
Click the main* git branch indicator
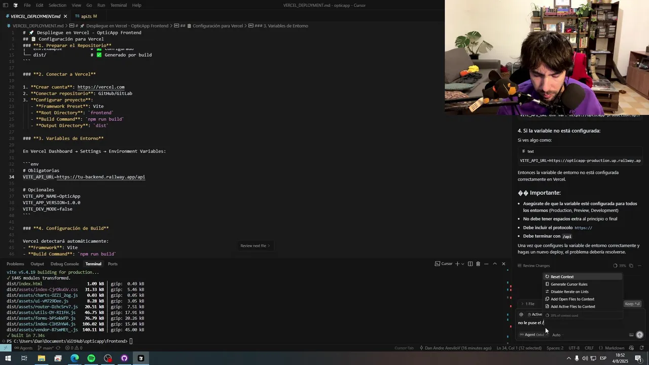pos(46,348)
